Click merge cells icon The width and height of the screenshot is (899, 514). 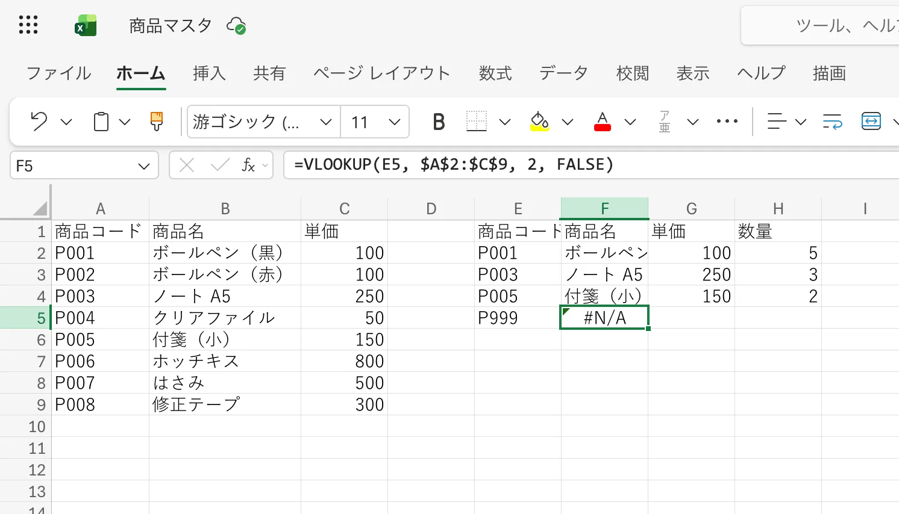pyautogui.click(x=871, y=122)
